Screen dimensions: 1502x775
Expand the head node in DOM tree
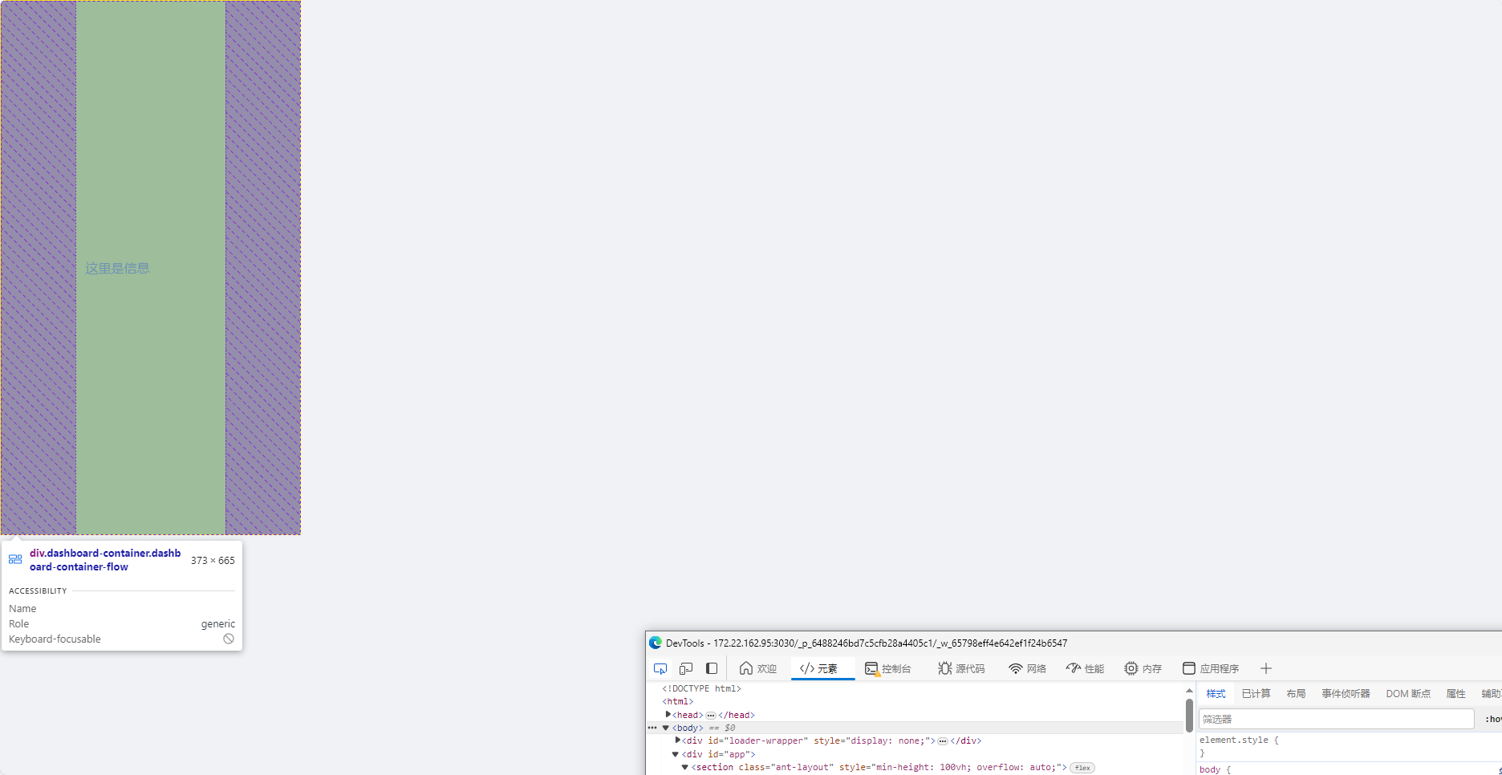tap(668, 714)
